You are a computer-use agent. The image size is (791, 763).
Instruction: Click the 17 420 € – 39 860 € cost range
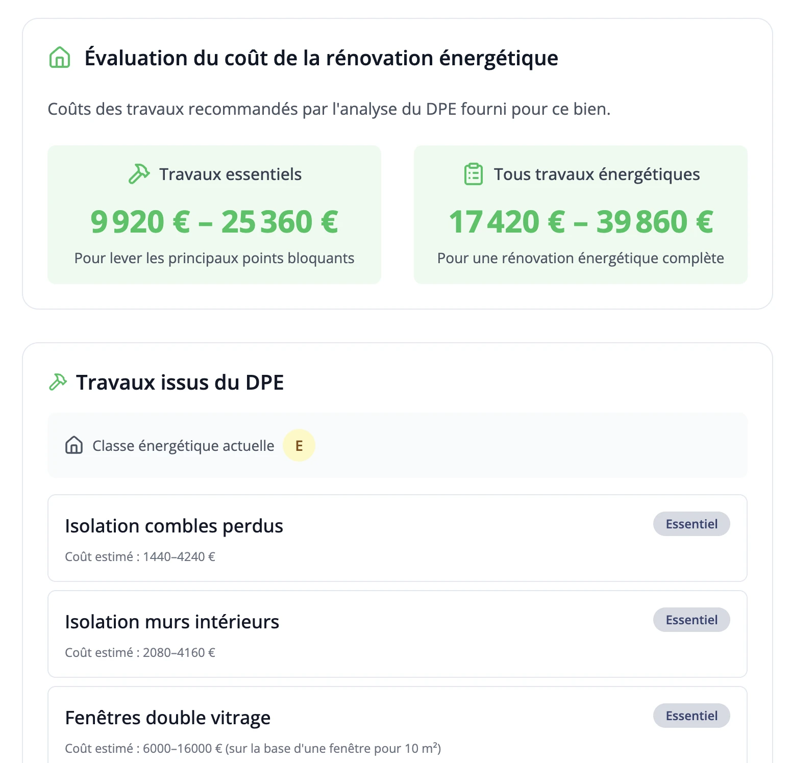click(x=581, y=222)
